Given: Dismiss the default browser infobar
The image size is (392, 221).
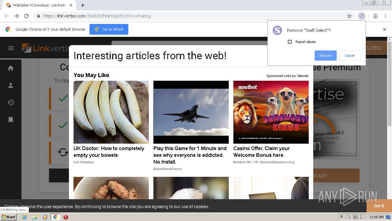Looking at the screenshot, I should tap(385, 29).
